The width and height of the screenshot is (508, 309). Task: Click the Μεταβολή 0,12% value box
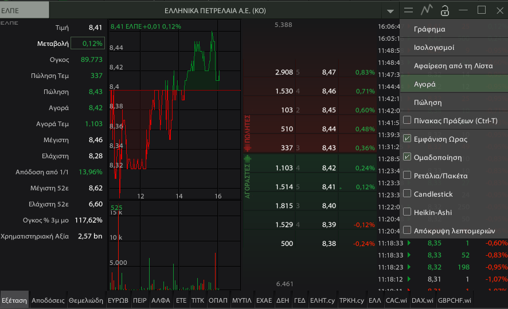[88, 44]
